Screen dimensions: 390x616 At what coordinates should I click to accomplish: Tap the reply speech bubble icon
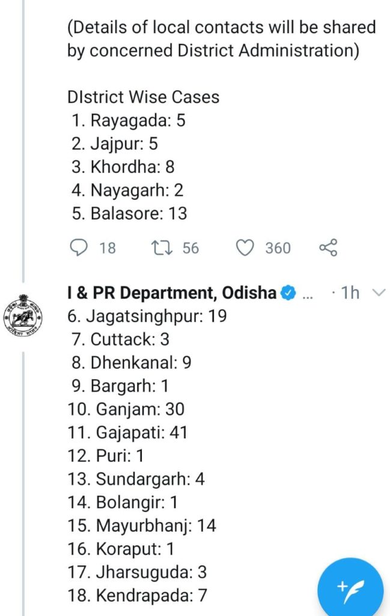pos(79,248)
